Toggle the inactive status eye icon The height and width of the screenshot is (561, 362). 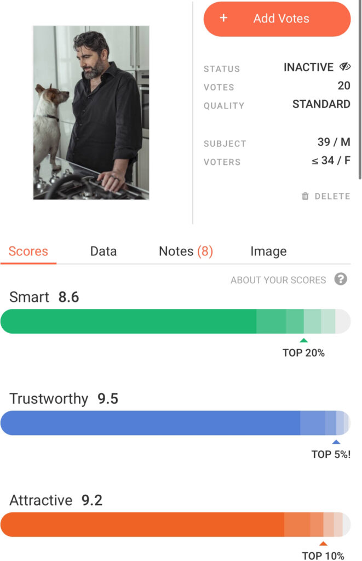344,67
